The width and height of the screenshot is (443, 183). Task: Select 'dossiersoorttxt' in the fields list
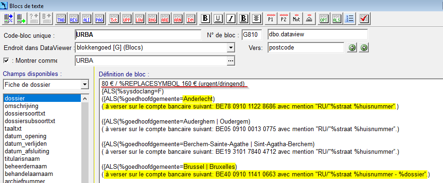tap(43, 114)
